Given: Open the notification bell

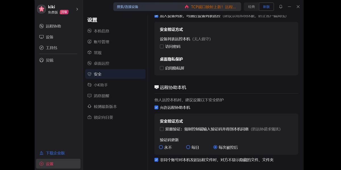Looking at the screenshot, I should (x=281, y=7).
